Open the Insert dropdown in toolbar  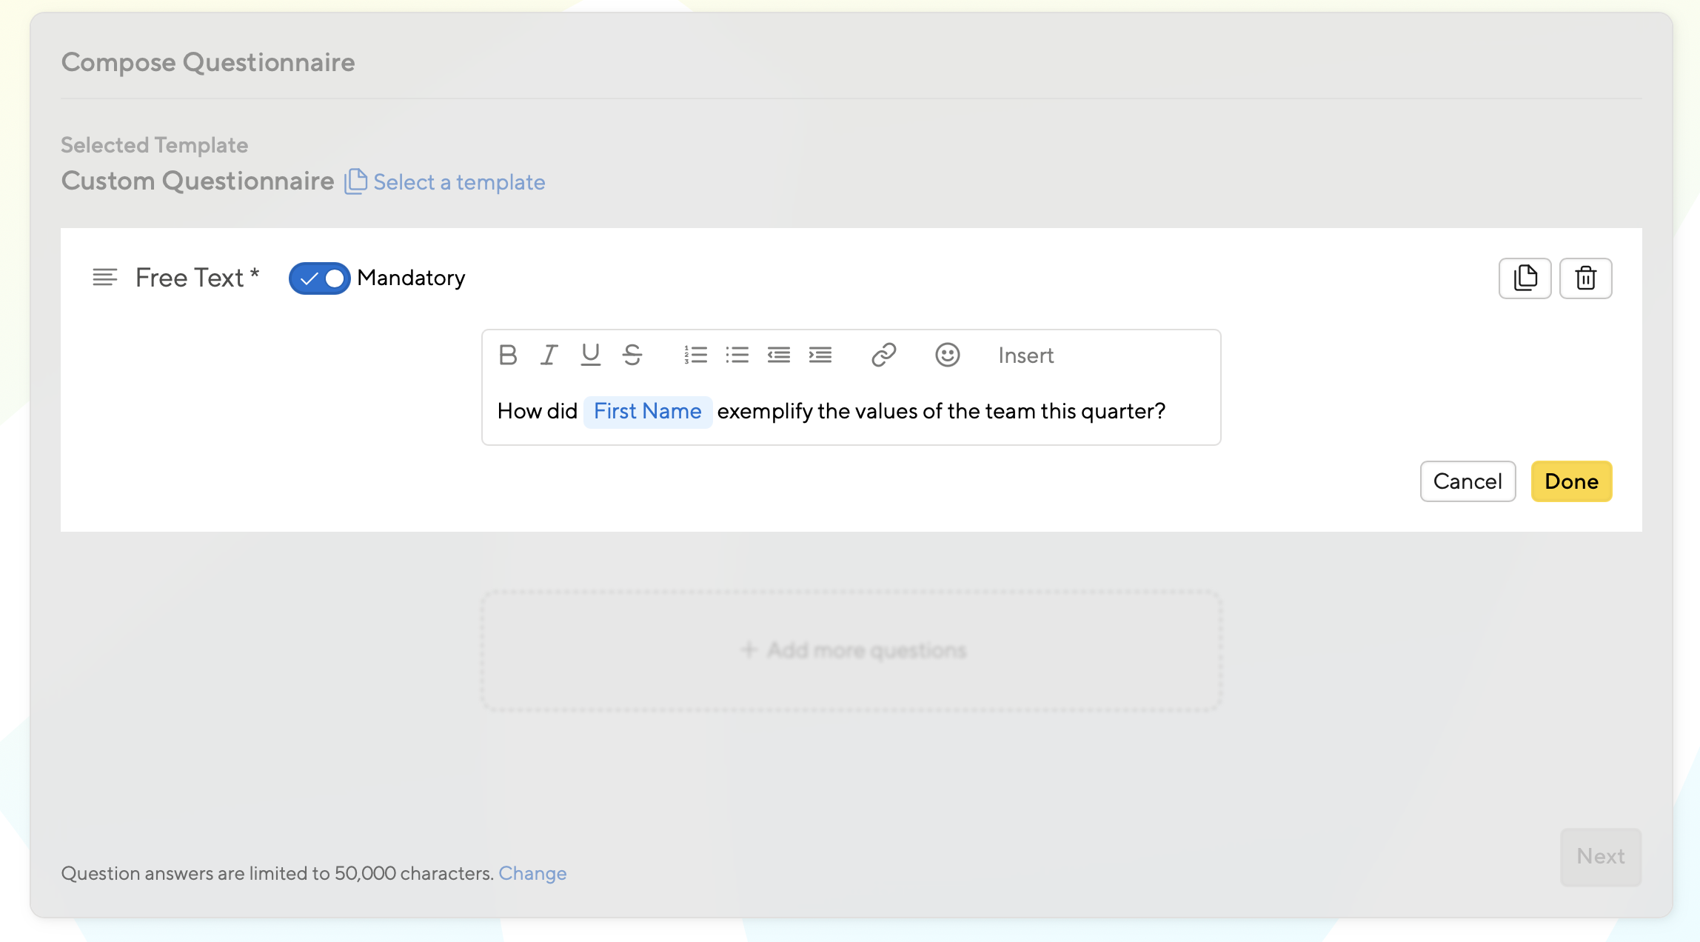tap(1025, 355)
